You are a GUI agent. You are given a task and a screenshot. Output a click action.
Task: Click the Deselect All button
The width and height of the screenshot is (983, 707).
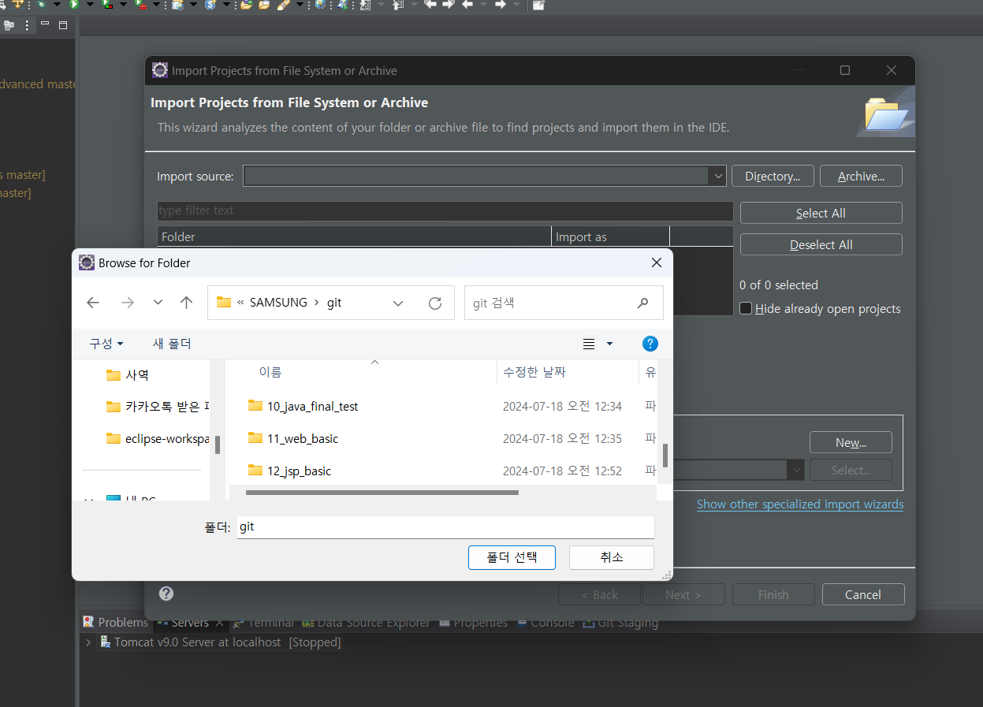(821, 245)
